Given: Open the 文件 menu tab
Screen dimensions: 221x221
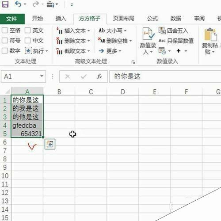Looking at the screenshot, I should point(11,19).
